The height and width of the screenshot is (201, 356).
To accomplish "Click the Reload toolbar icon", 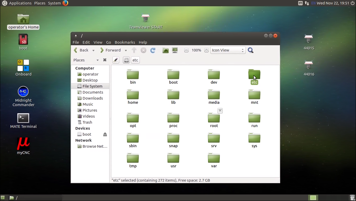I will [153, 50].
